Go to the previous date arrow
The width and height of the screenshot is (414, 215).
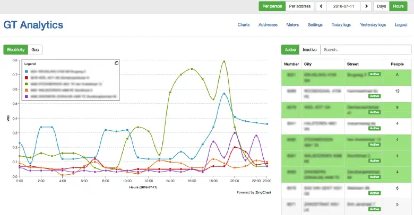(x=321, y=6)
